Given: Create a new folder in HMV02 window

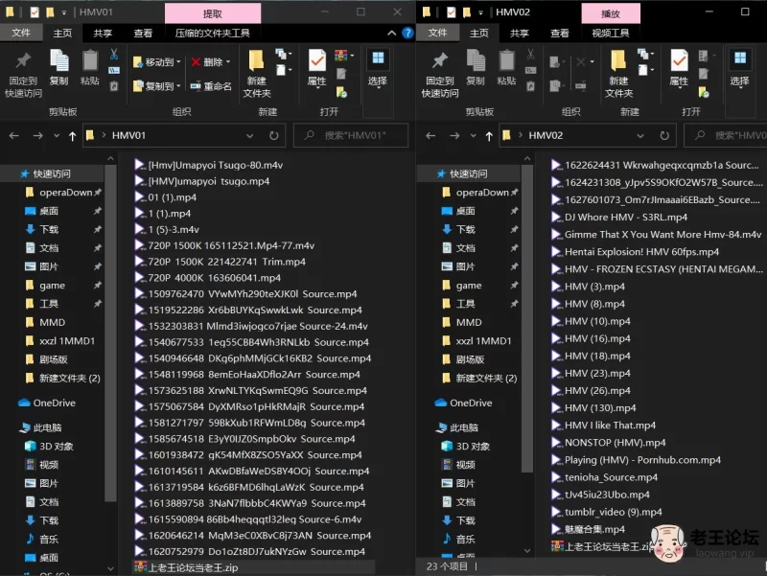Looking at the screenshot, I should (618, 72).
